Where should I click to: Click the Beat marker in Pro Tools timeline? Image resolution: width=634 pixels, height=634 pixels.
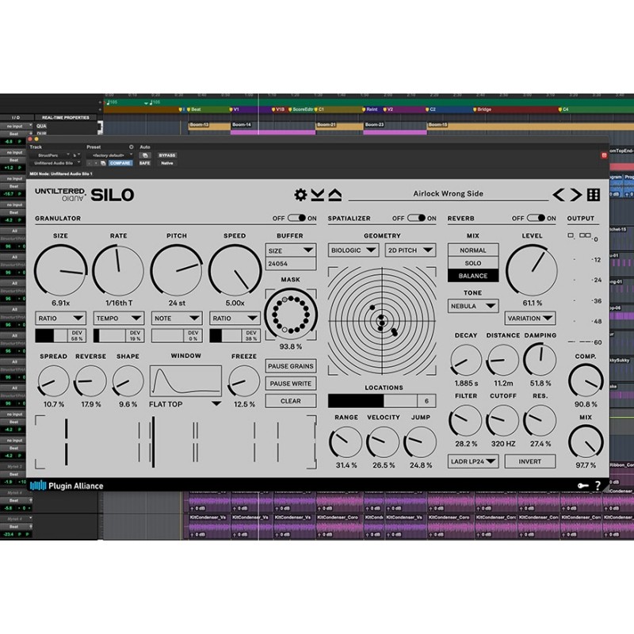click(x=193, y=109)
